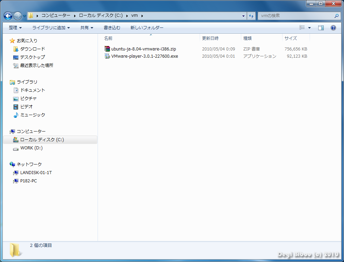Click the greyed-out forward navigation arrow
The image size is (344, 262).
pyautogui.click(x=18, y=16)
